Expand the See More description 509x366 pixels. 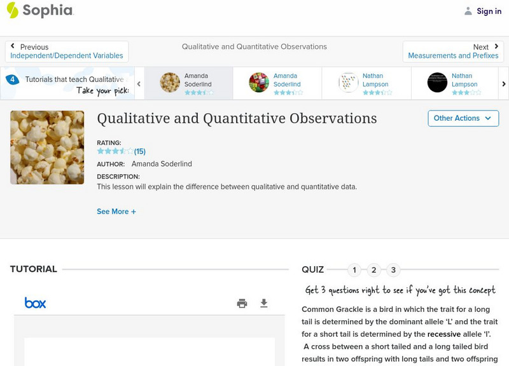click(116, 212)
